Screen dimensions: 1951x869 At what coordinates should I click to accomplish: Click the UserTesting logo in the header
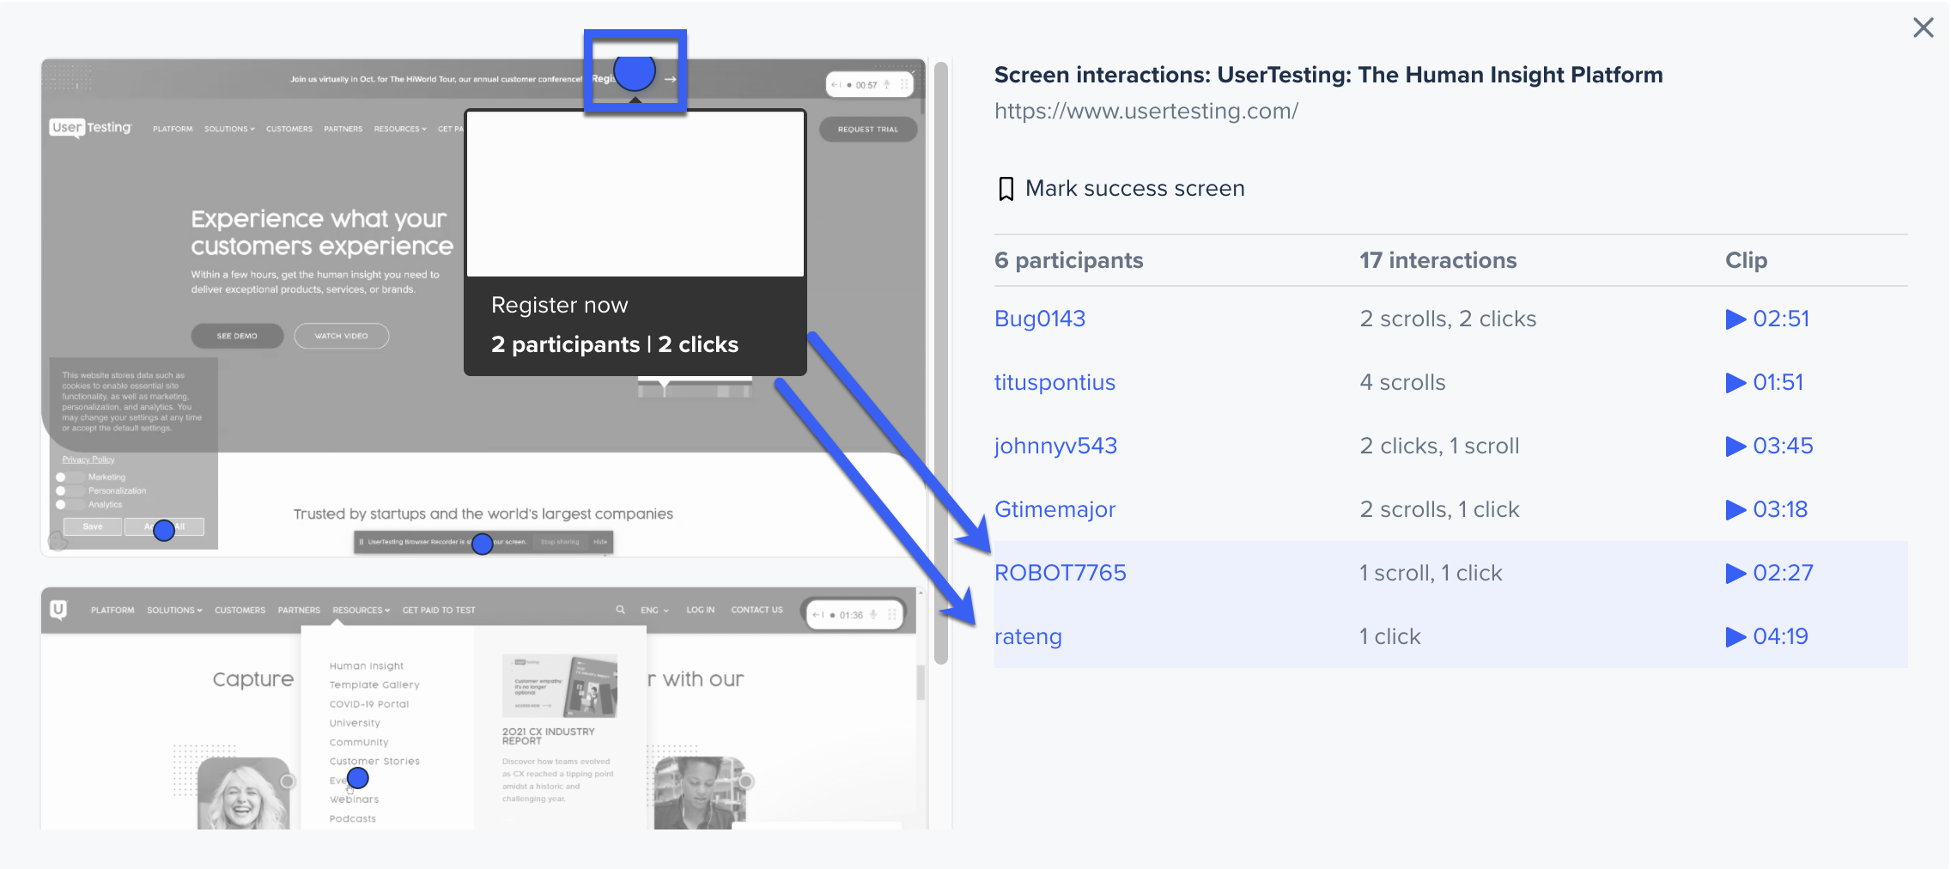[90, 128]
